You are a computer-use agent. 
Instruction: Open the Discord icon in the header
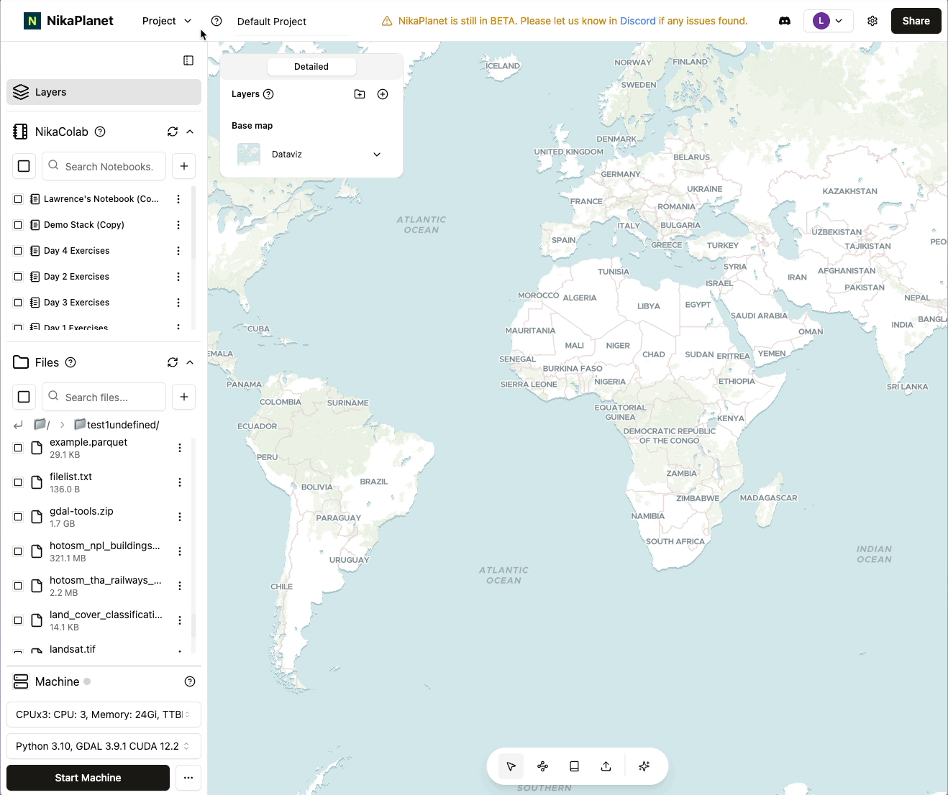(x=785, y=21)
